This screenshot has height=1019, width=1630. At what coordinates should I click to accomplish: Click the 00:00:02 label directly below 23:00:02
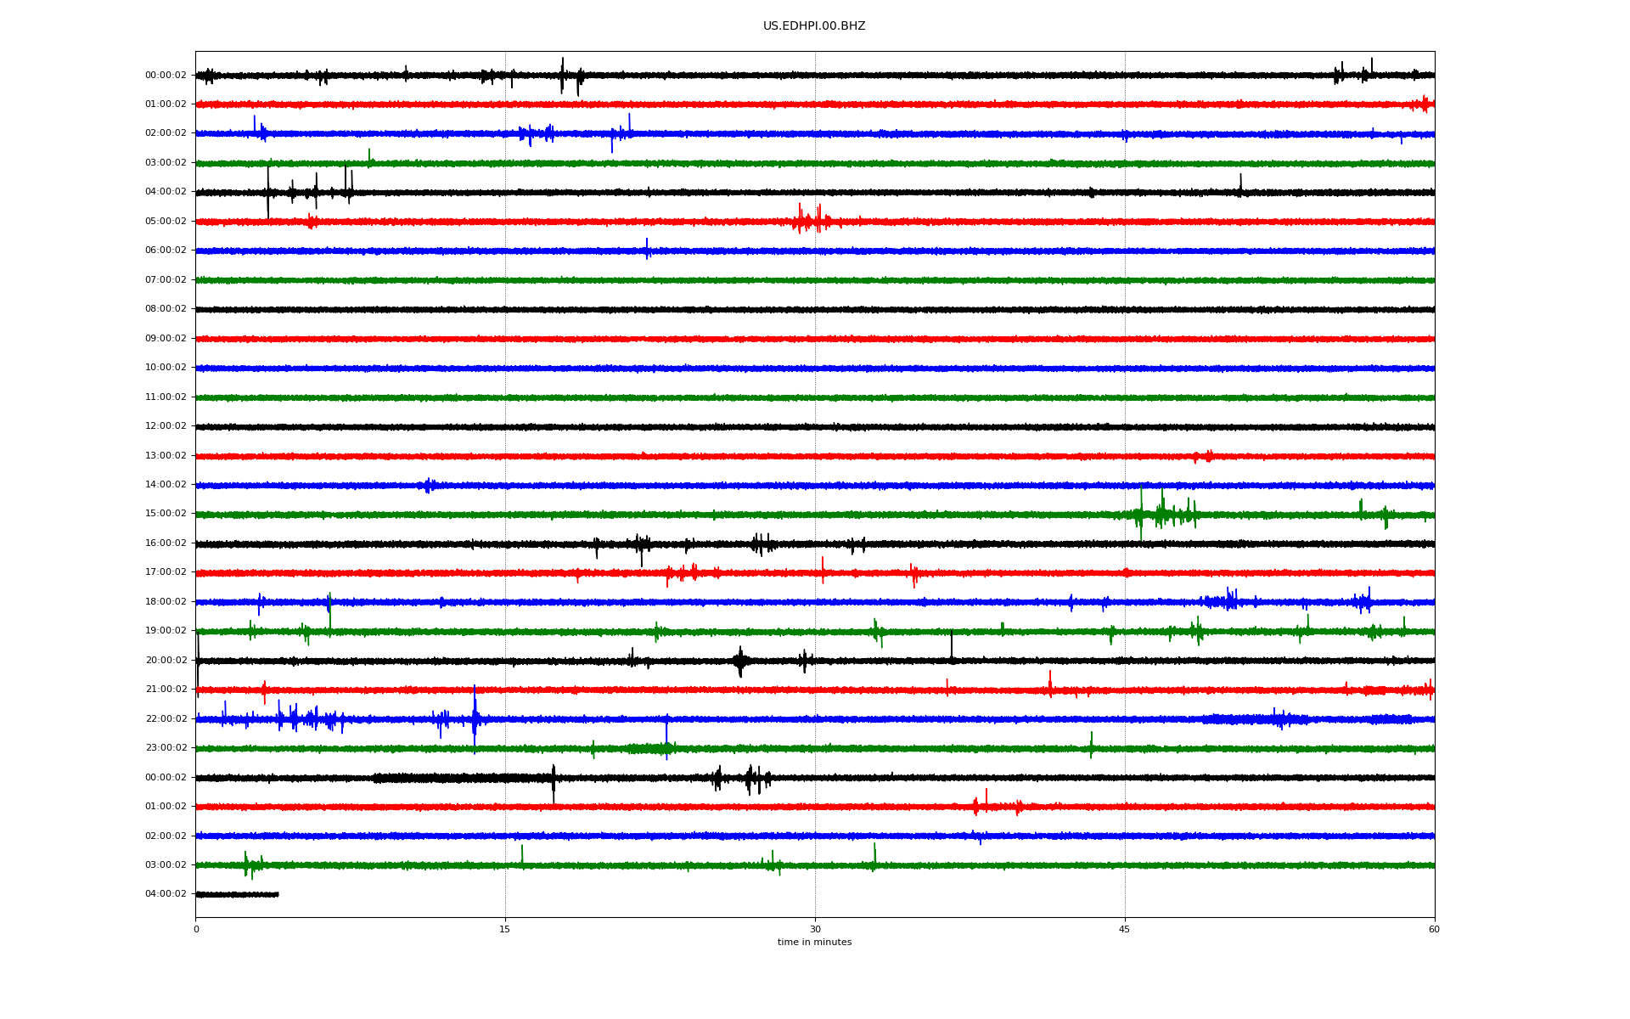click(x=166, y=778)
